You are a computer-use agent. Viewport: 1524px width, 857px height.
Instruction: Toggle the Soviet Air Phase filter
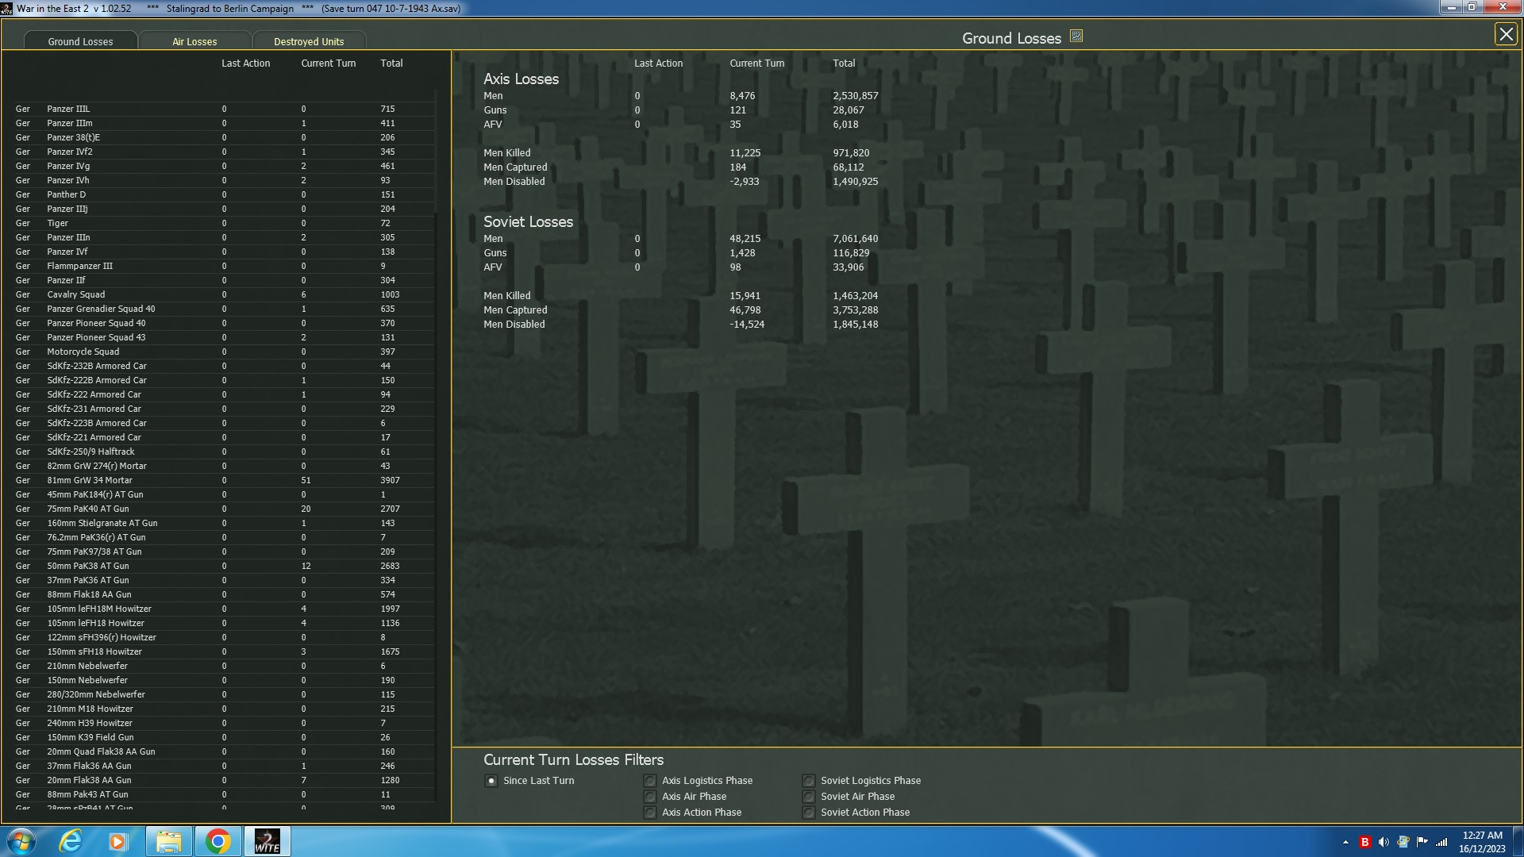pyautogui.click(x=809, y=797)
